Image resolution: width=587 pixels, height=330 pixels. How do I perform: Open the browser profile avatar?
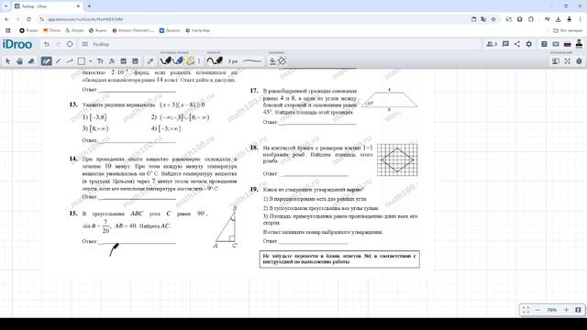[x=570, y=19]
